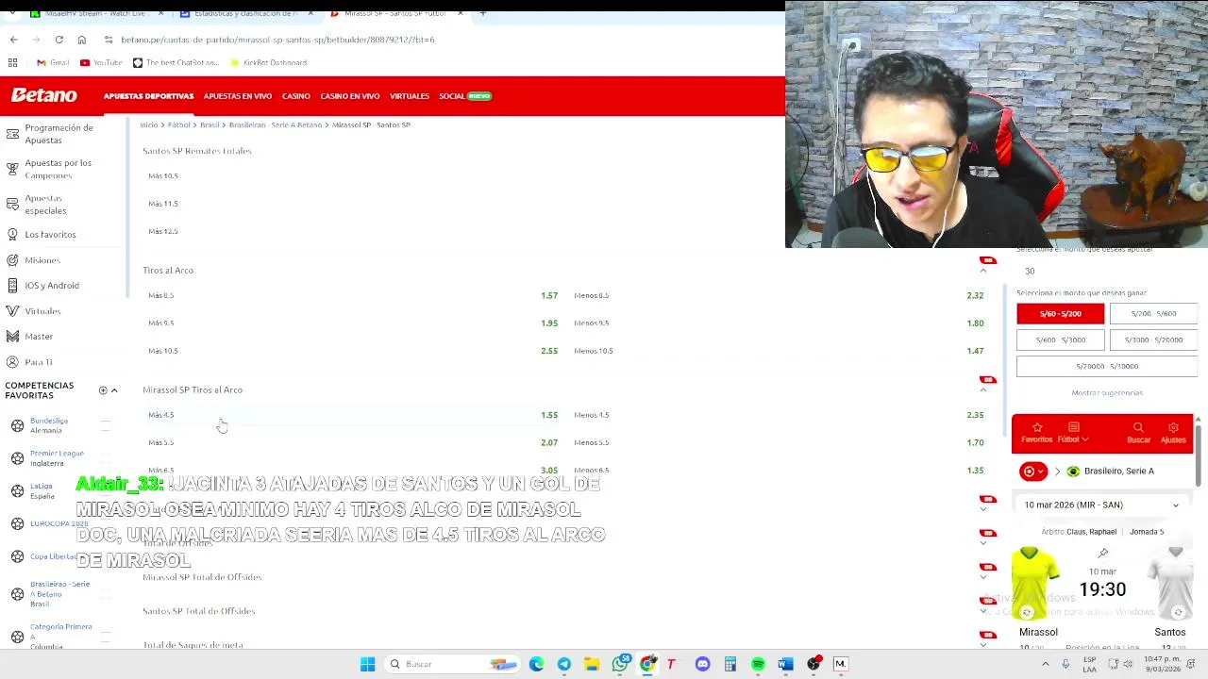1208x679 pixels.
Task: Collapse the Tiros al Arco market
Action: point(982,271)
